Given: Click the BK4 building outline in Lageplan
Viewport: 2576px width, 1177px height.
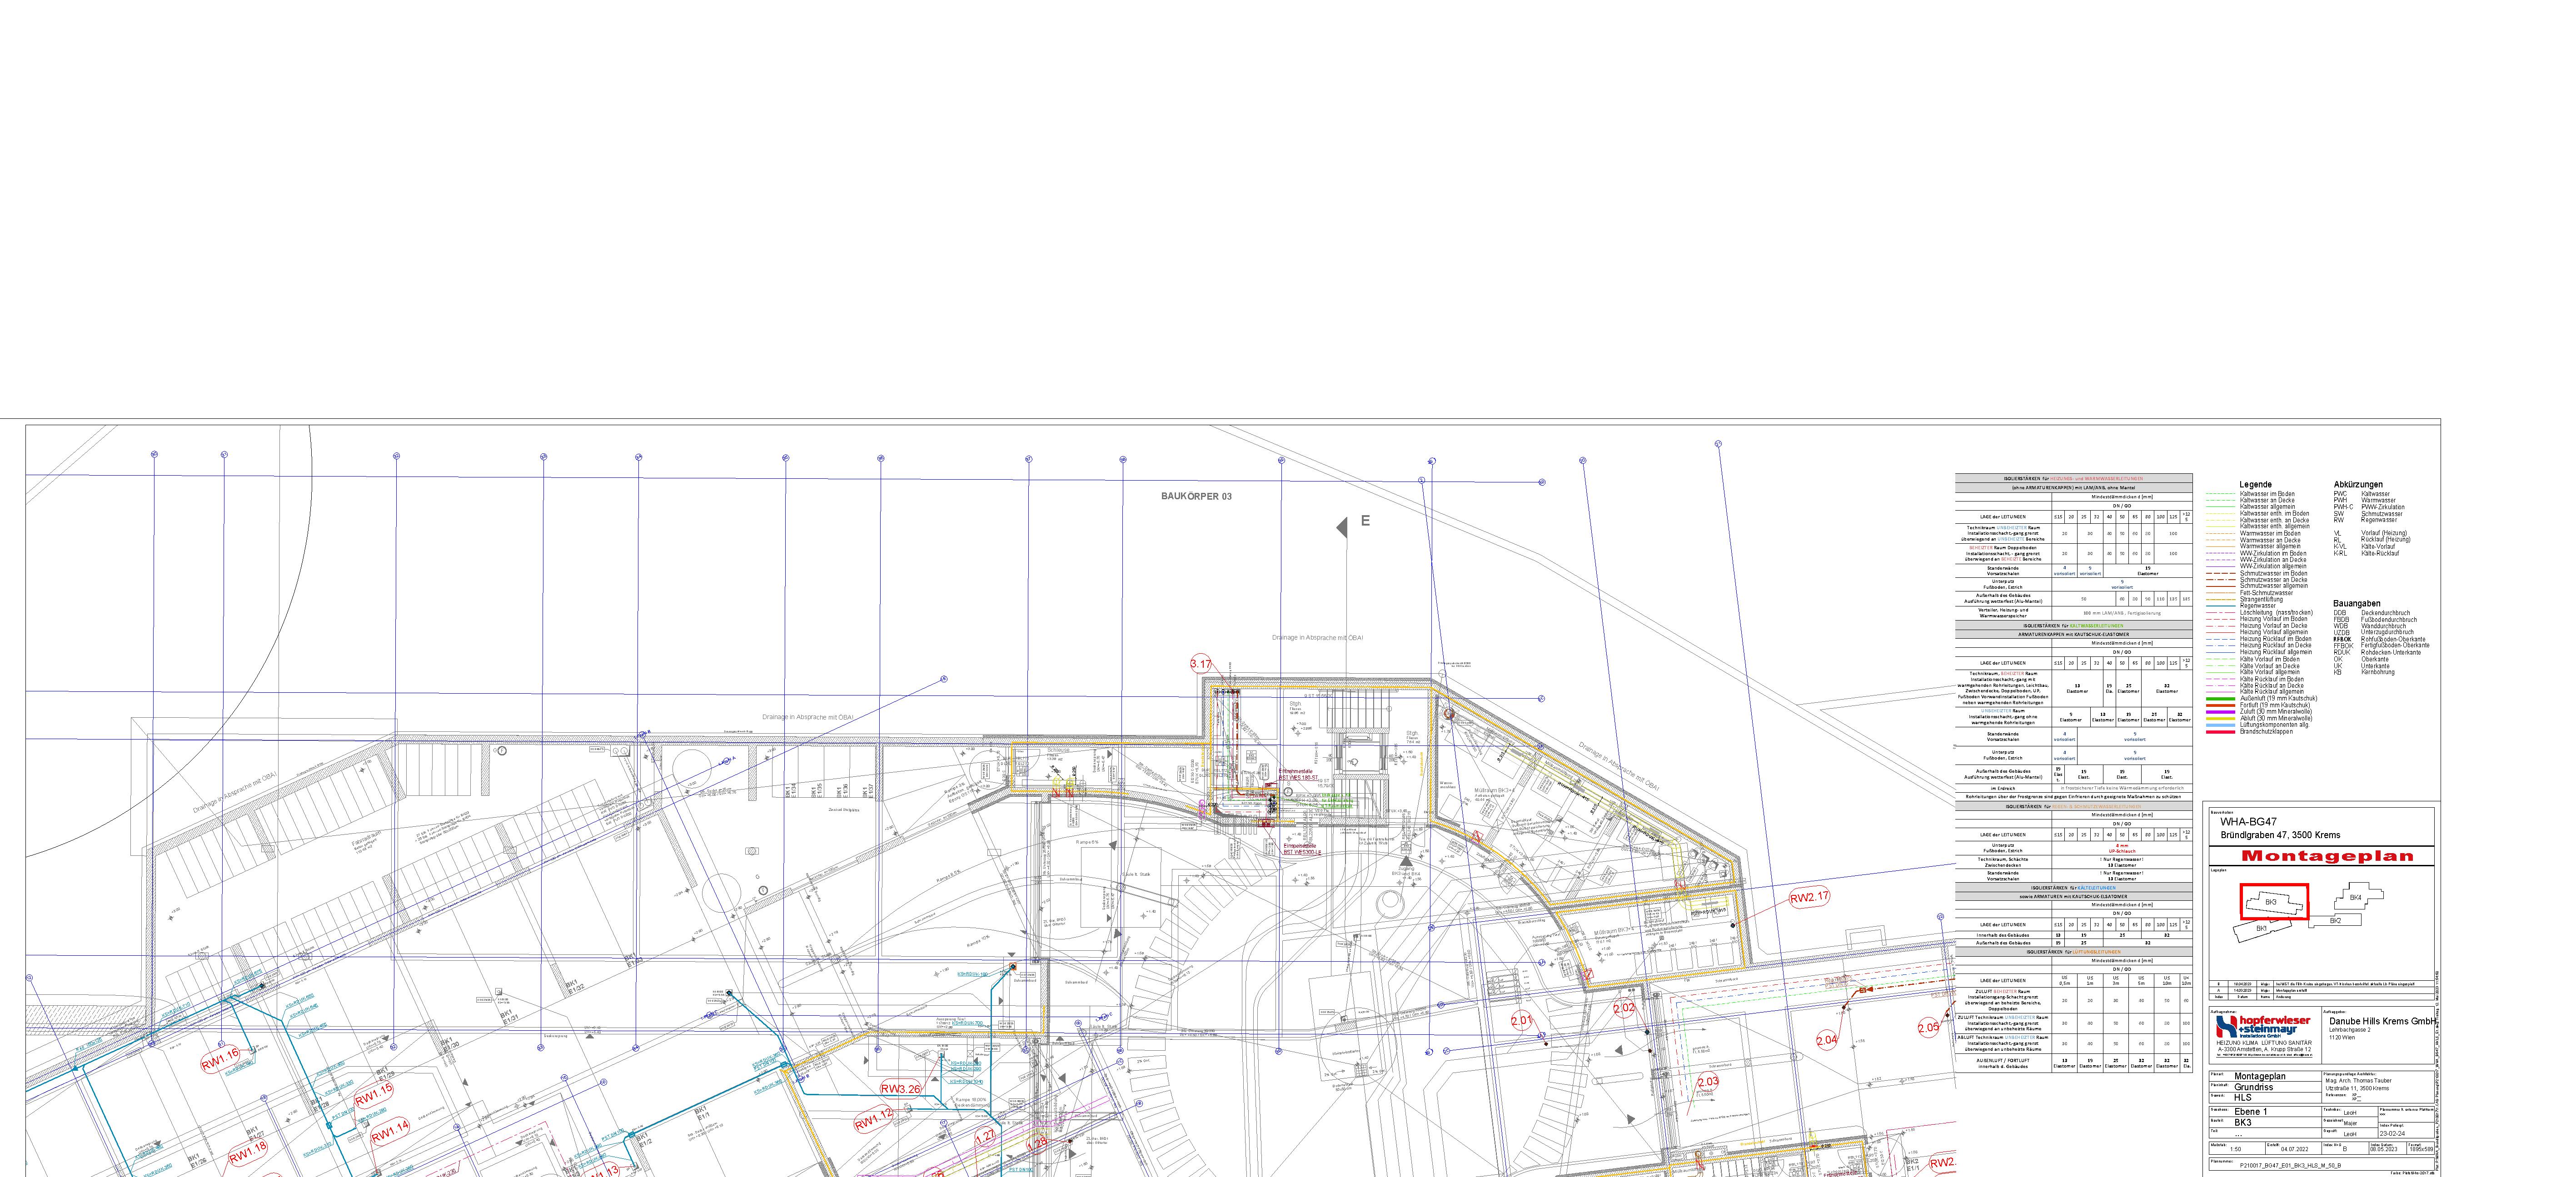Looking at the screenshot, I should 2355,897.
